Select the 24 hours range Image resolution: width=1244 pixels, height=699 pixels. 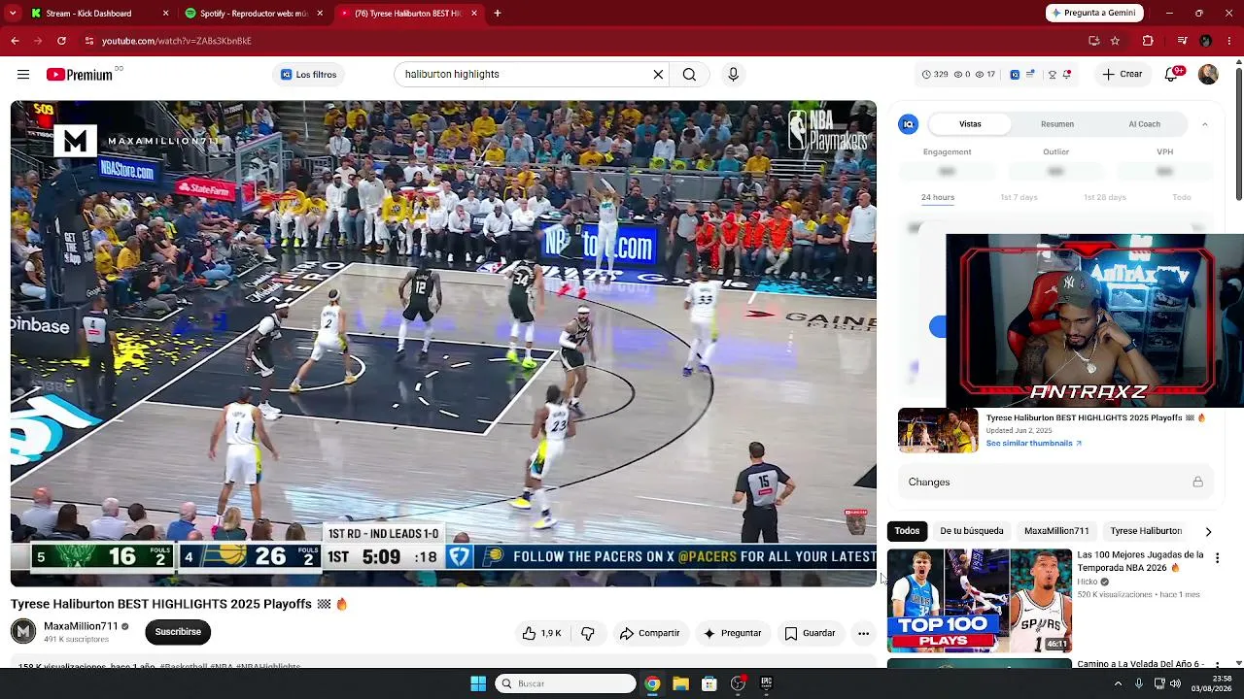tap(938, 197)
